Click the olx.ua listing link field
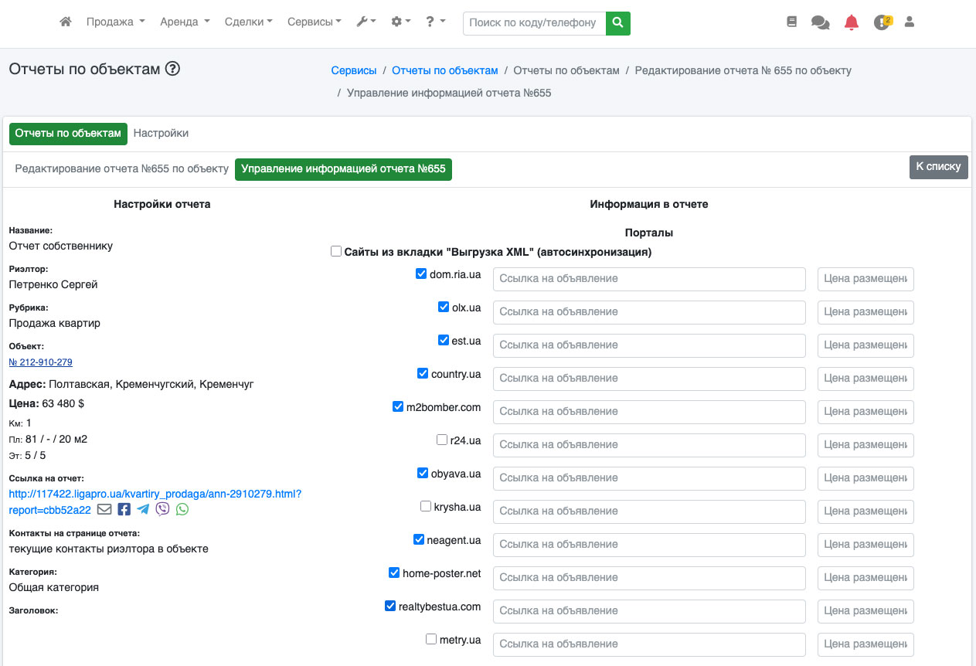This screenshot has height=666, width=976. (x=649, y=312)
